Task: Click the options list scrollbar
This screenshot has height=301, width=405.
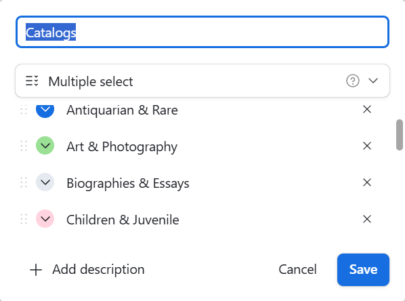Action: tap(400, 135)
